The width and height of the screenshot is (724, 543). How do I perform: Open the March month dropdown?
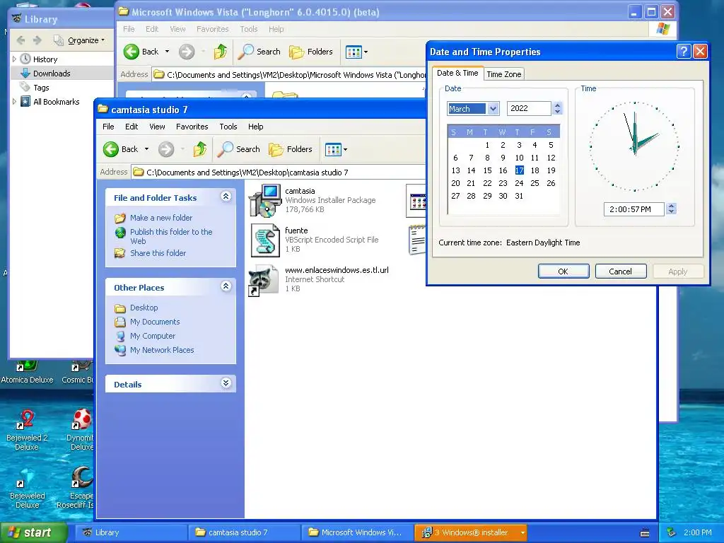pos(493,108)
